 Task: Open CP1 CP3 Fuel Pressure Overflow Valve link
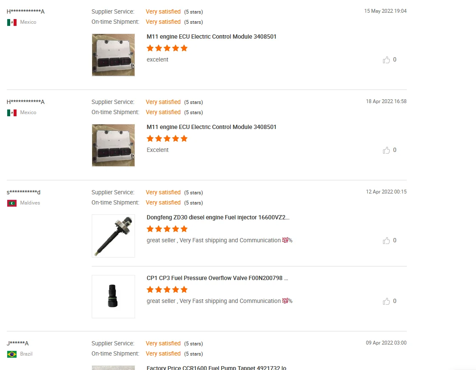[x=217, y=278]
